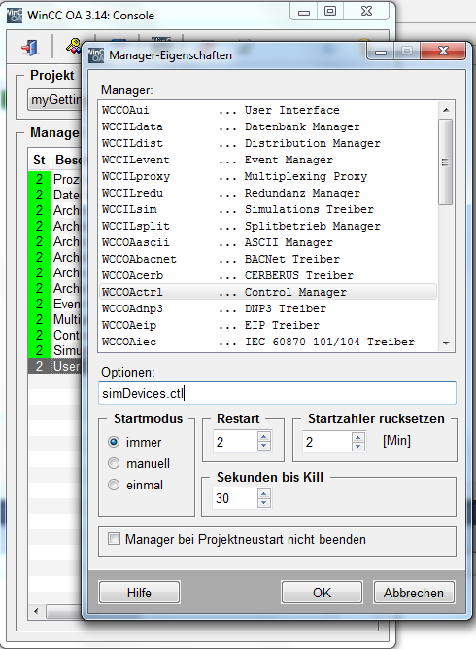476x649 pixels.
Task: Click the scroll down arrow of manager list
Action: coord(446,343)
